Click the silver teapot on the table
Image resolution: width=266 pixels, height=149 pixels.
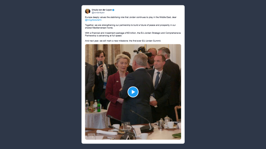click(x=161, y=123)
